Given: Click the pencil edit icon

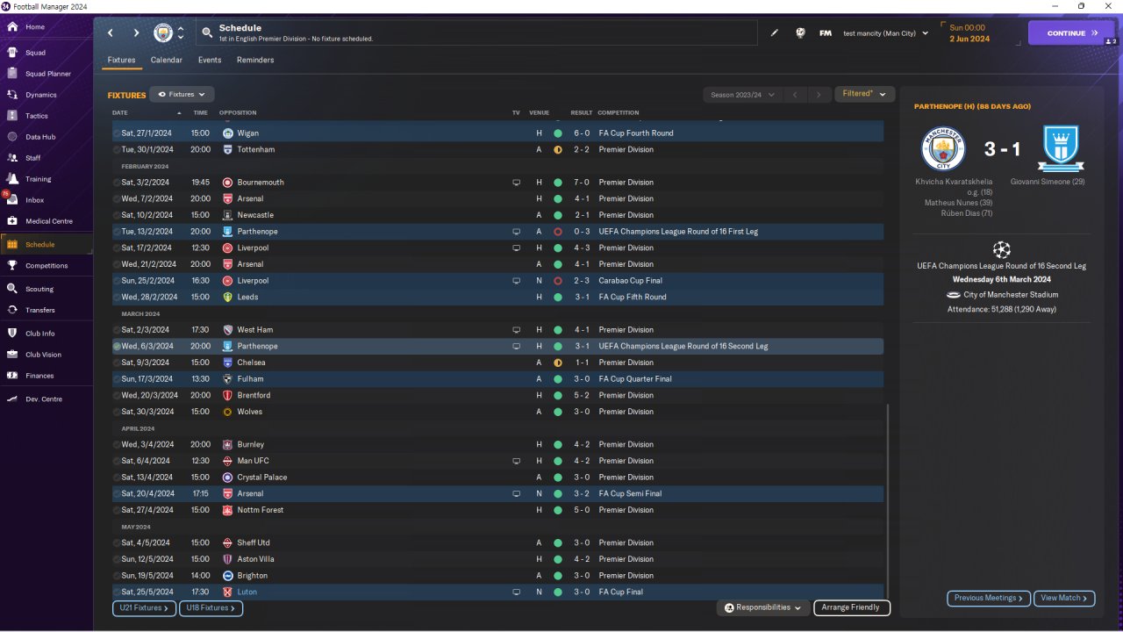Looking at the screenshot, I should coord(775,33).
